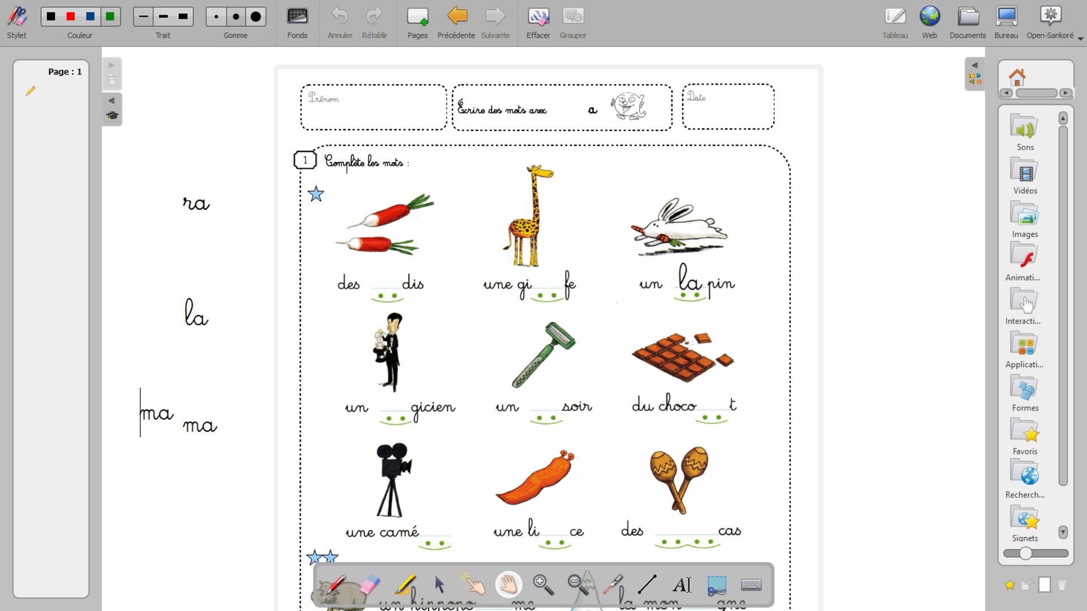Collapse the right library panel arrow

[x=974, y=66]
